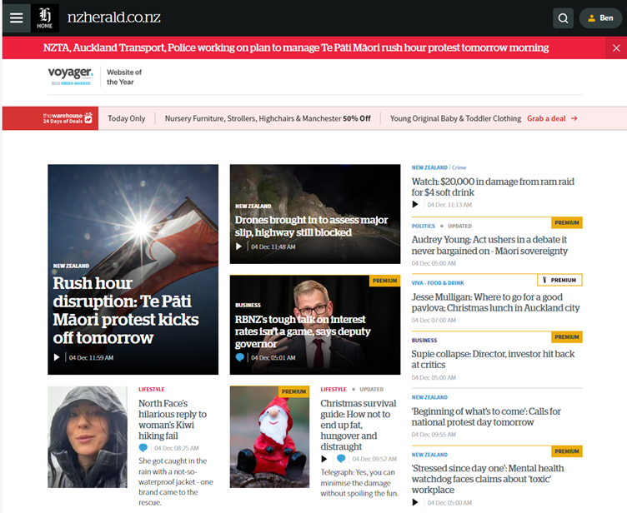Click New Zealand label above ram raid story
The height and width of the screenshot is (513, 627).
point(429,167)
